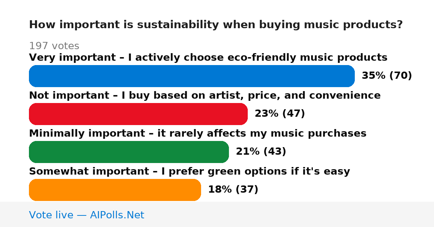The width and height of the screenshot is (434, 227).
Task: Click the 21% (43) result text
Action: pyautogui.click(x=261, y=151)
